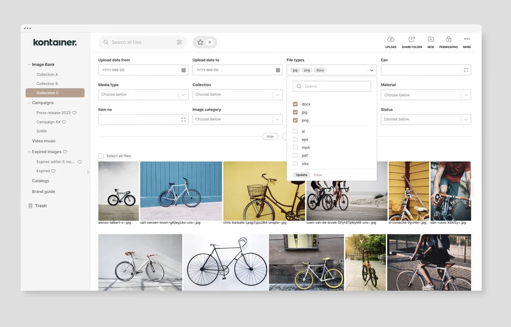Screen dimensions: 511x327
Task: Check the mp4 file type
Action: (295, 148)
